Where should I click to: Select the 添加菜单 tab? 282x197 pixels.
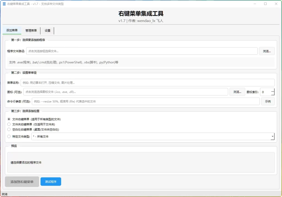(x=12, y=31)
